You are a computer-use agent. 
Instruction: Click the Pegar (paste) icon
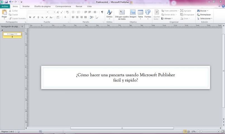pos(4,12)
